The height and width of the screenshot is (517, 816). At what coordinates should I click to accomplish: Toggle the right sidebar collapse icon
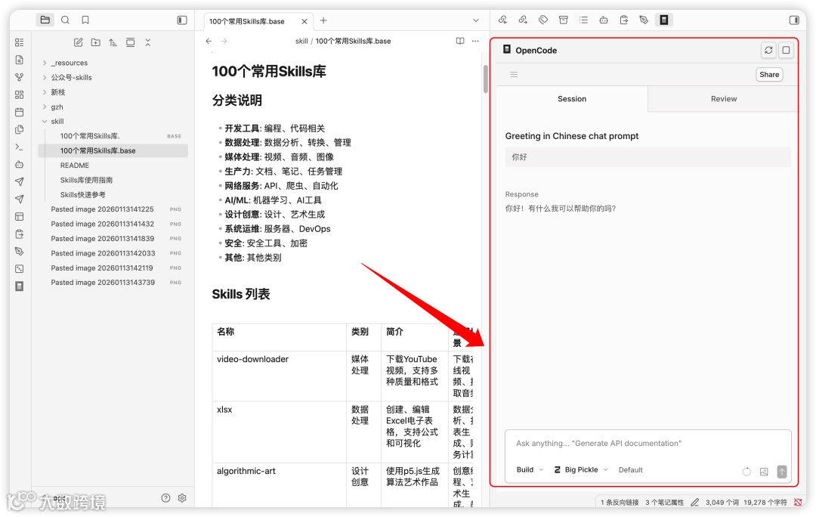(794, 20)
